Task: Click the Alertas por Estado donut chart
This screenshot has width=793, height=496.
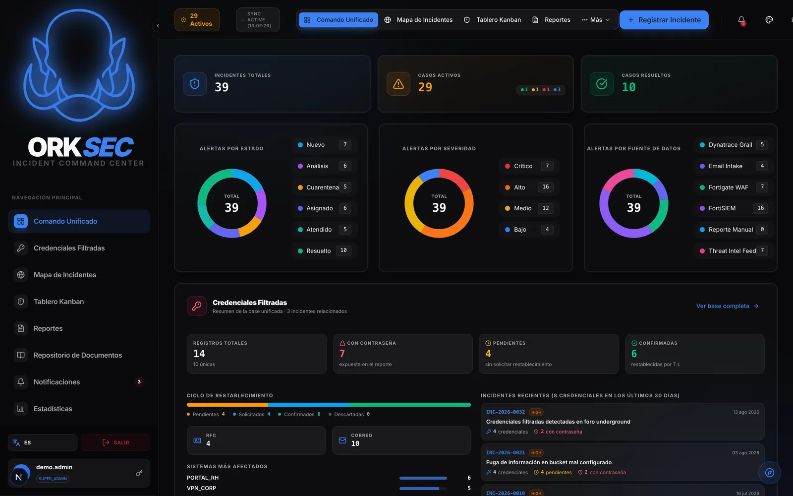Action: [x=232, y=203]
